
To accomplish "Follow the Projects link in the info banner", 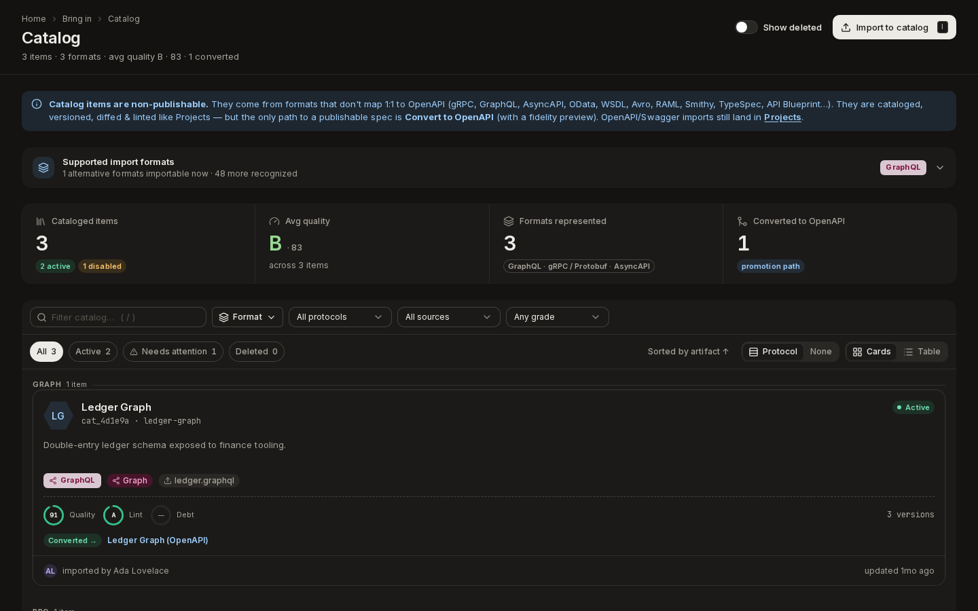I will [782, 117].
